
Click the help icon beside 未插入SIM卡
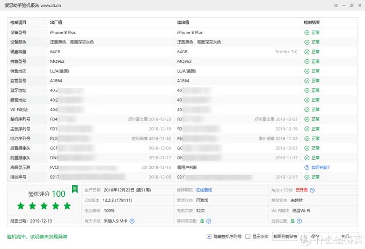coord(132,221)
